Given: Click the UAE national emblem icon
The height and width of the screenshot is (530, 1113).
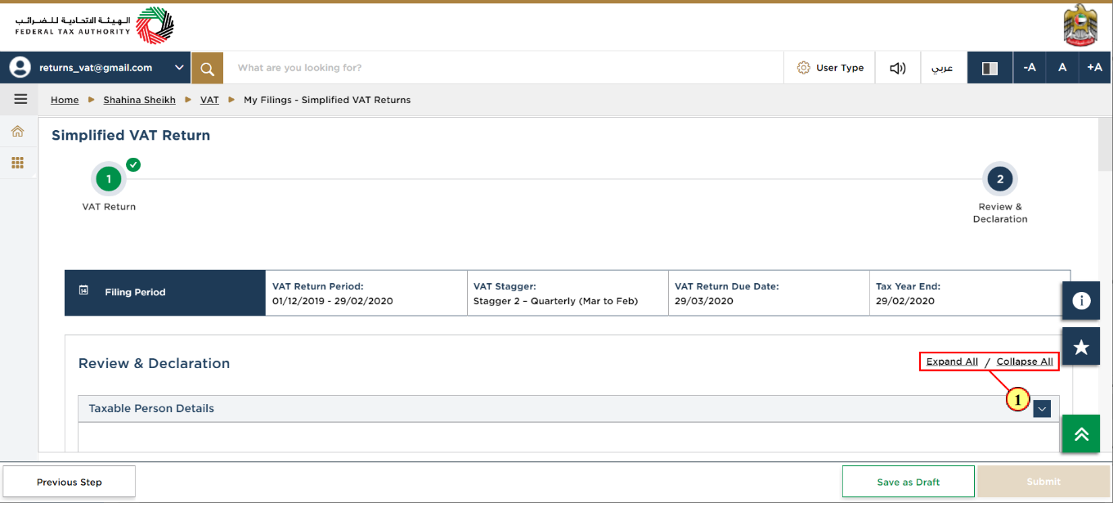Looking at the screenshot, I should pyautogui.click(x=1080, y=25).
